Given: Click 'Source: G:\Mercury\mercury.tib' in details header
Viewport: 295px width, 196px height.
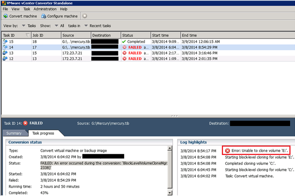Looking at the screenshot, I should click(103, 124).
